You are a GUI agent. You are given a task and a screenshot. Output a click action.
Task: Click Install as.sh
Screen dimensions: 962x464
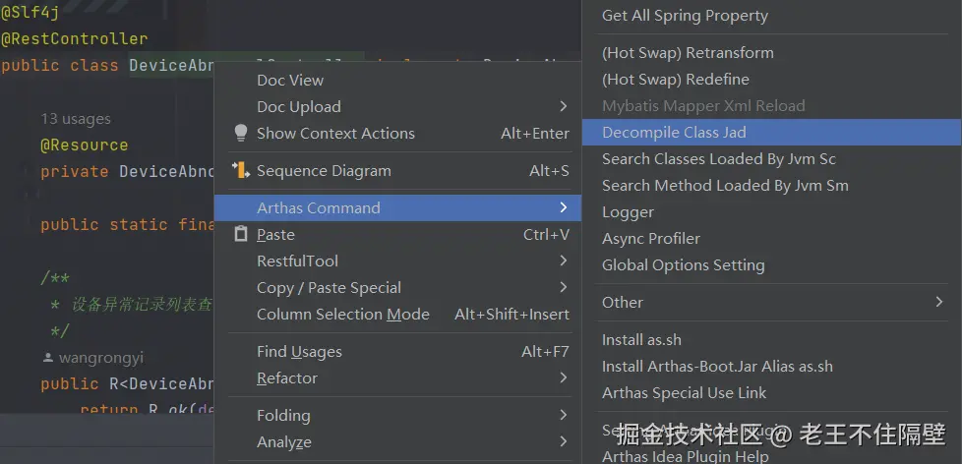coord(641,339)
